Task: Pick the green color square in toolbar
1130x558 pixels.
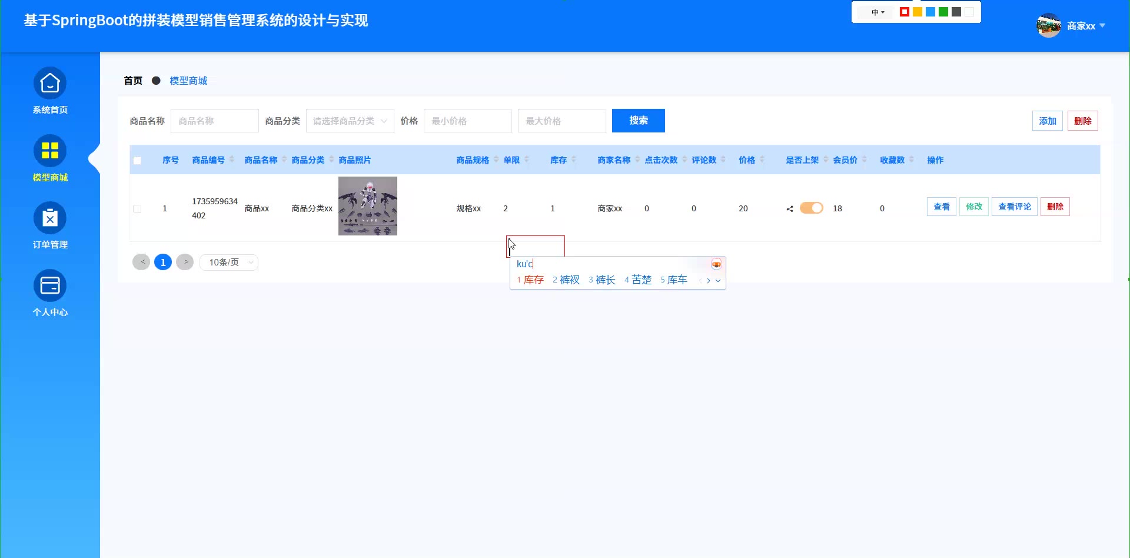Action: coord(943,12)
